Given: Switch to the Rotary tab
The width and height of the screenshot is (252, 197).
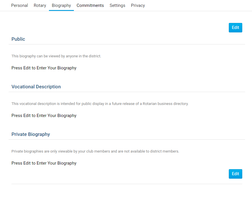Looking at the screenshot, I should coord(40,5).
